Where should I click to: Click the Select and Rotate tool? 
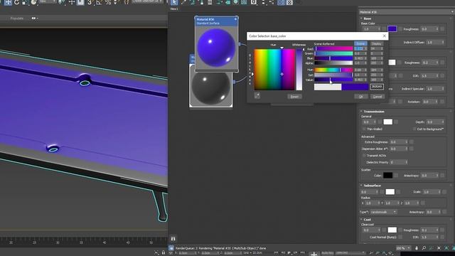[x=17, y=3]
